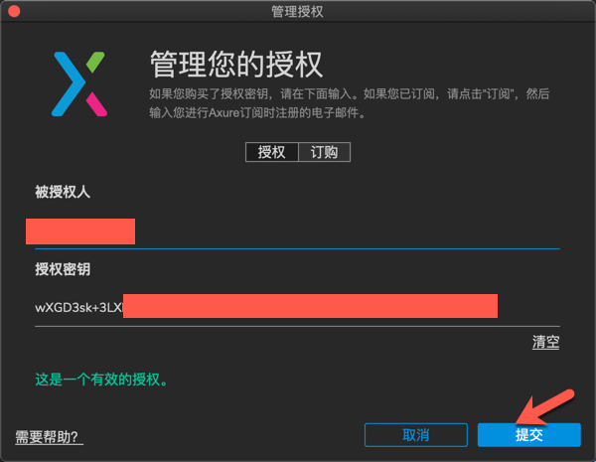Focus the 被授权人 licensee input field

coord(297,232)
